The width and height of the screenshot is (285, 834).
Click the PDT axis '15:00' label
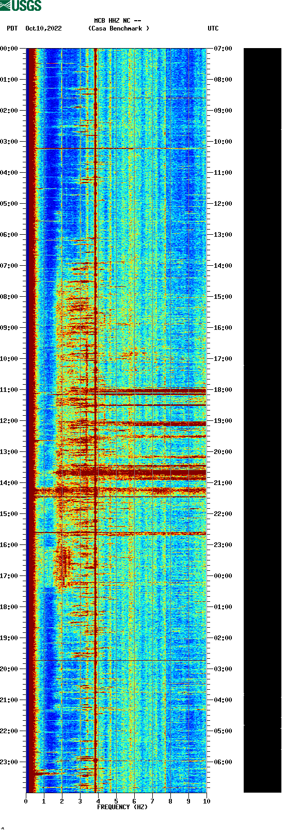pos(9,514)
